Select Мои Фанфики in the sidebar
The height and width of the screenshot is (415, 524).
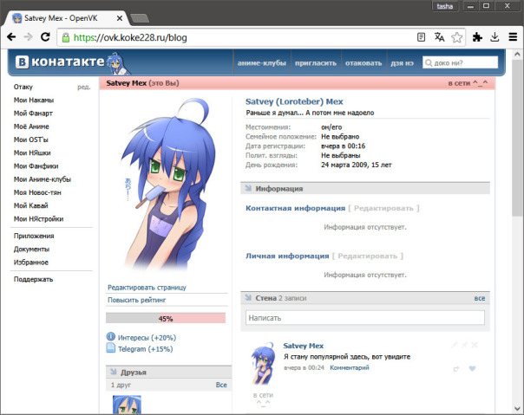(36, 166)
